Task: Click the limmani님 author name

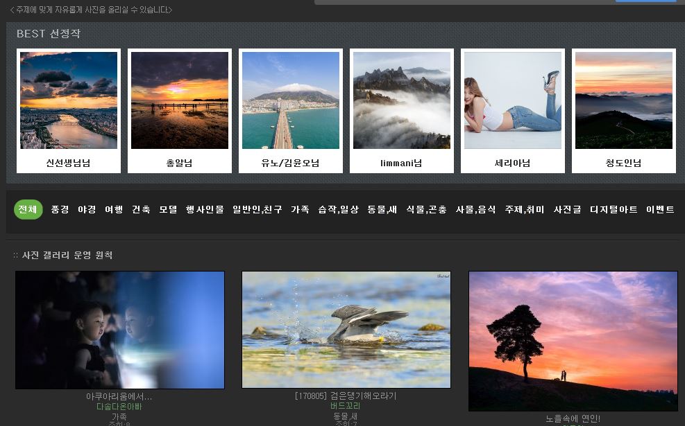Action: tap(401, 163)
